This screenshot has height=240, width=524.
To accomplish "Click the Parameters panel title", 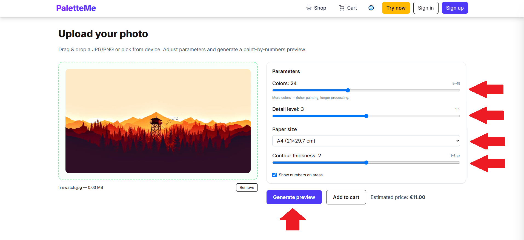I will [286, 71].
